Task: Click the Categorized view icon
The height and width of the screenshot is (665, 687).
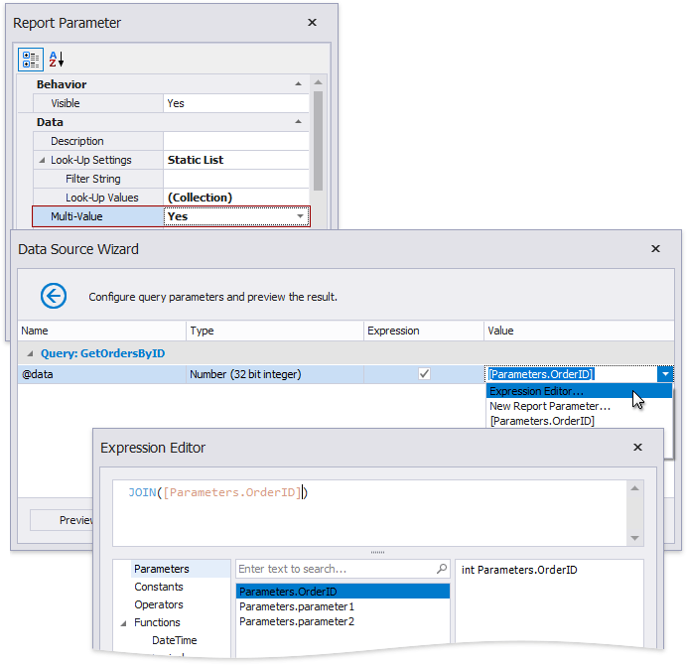Action: click(31, 60)
